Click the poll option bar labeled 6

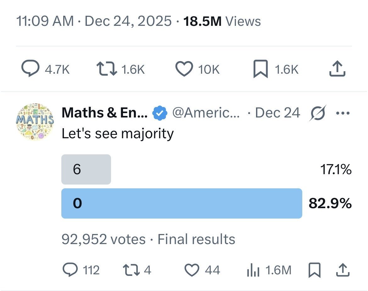[86, 169]
